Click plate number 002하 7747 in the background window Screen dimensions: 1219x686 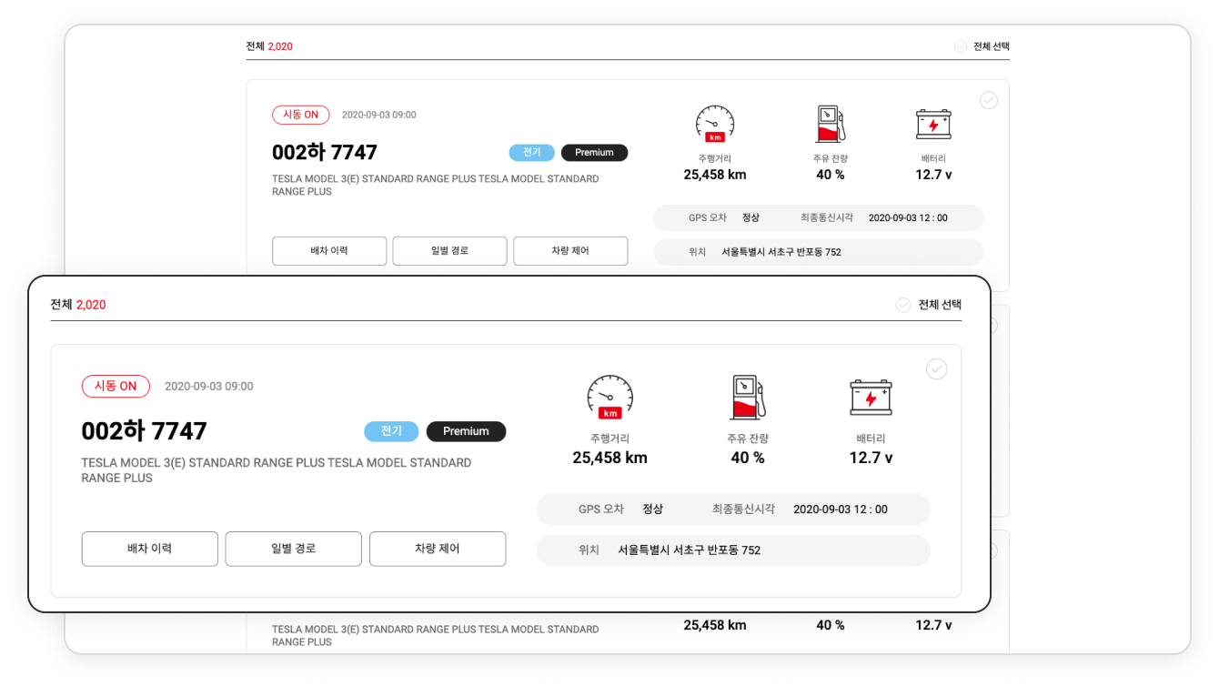tap(325, 152)
